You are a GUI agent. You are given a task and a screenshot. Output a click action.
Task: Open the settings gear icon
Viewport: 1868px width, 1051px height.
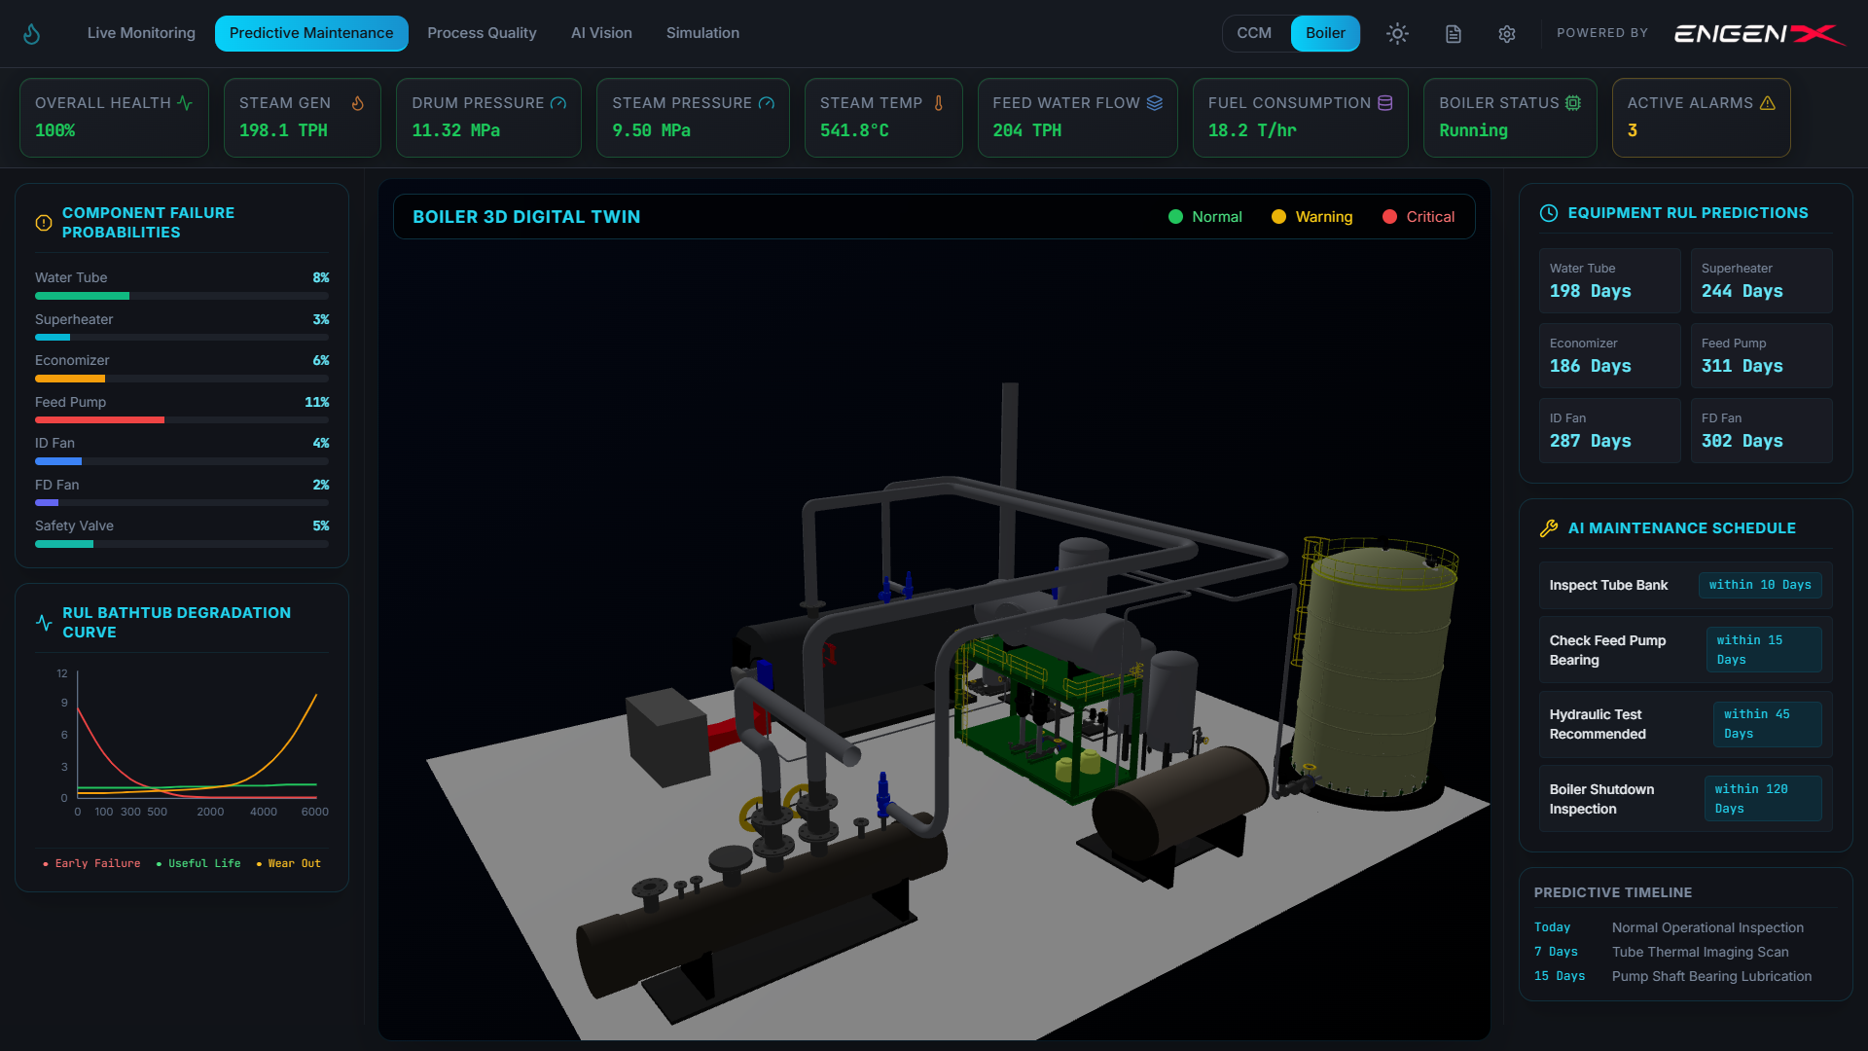1507,34
